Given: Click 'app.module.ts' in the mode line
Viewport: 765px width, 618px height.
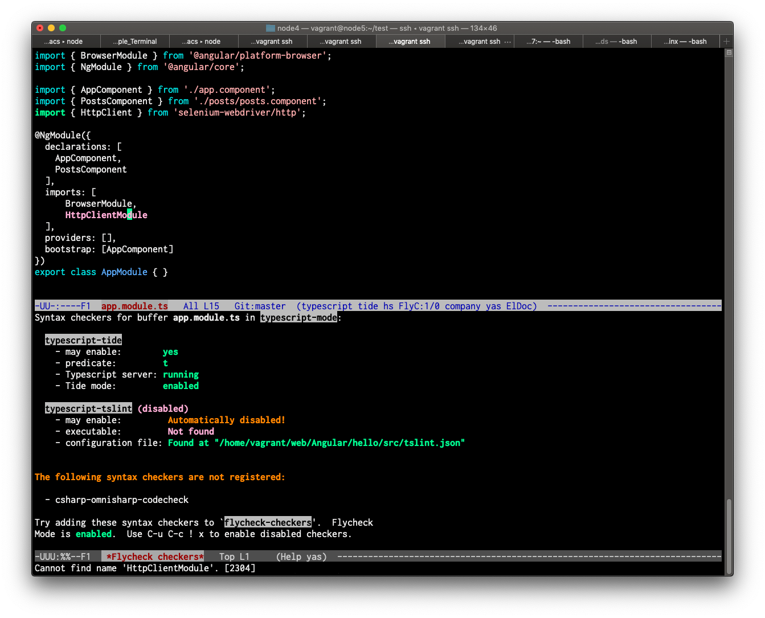Looking at the screenshot, I should tap(135, 306).
